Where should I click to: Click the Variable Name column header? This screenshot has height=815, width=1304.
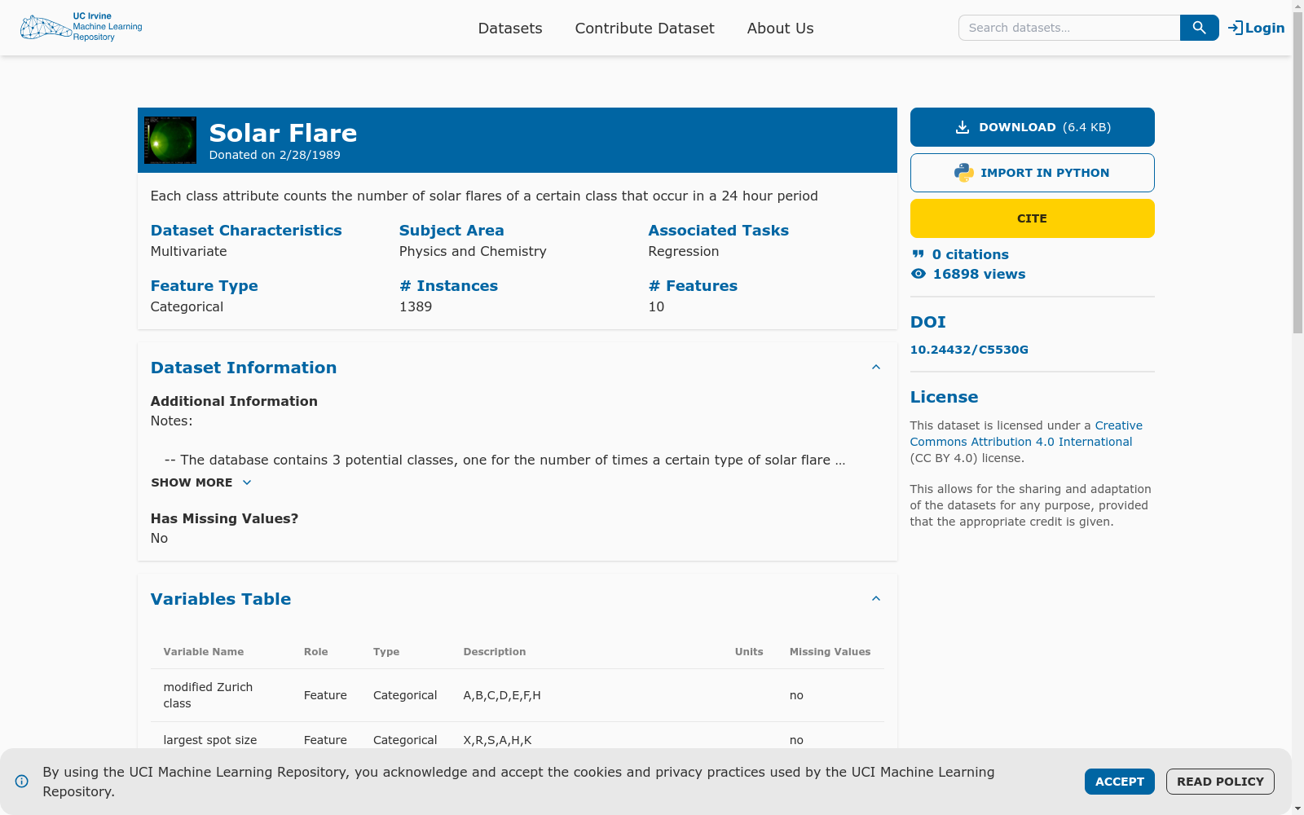204,652
